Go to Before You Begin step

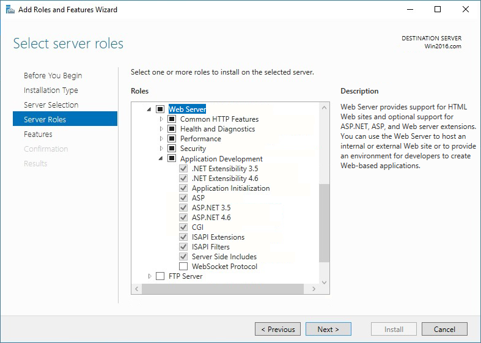[53, 75]
